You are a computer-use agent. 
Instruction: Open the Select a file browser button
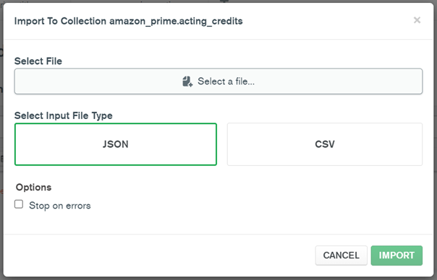[218, 82]
